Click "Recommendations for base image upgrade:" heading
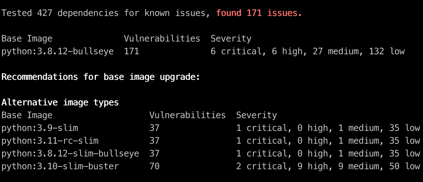The image size is (423, 182). point(101,77)
